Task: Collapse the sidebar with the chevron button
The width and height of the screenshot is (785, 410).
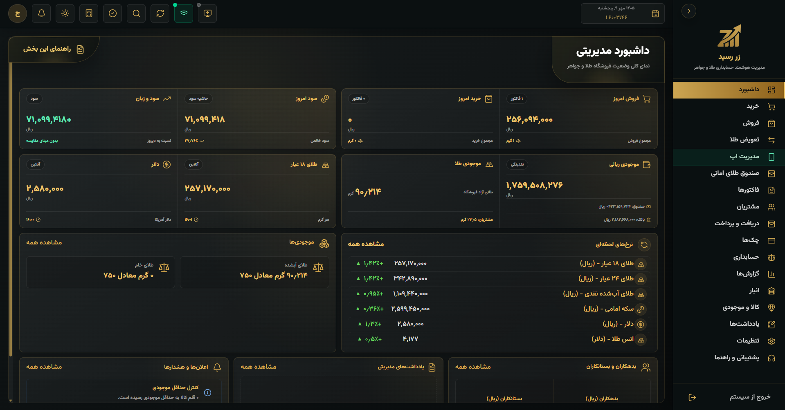Action: pyautogui.click(x=689, y=11)
